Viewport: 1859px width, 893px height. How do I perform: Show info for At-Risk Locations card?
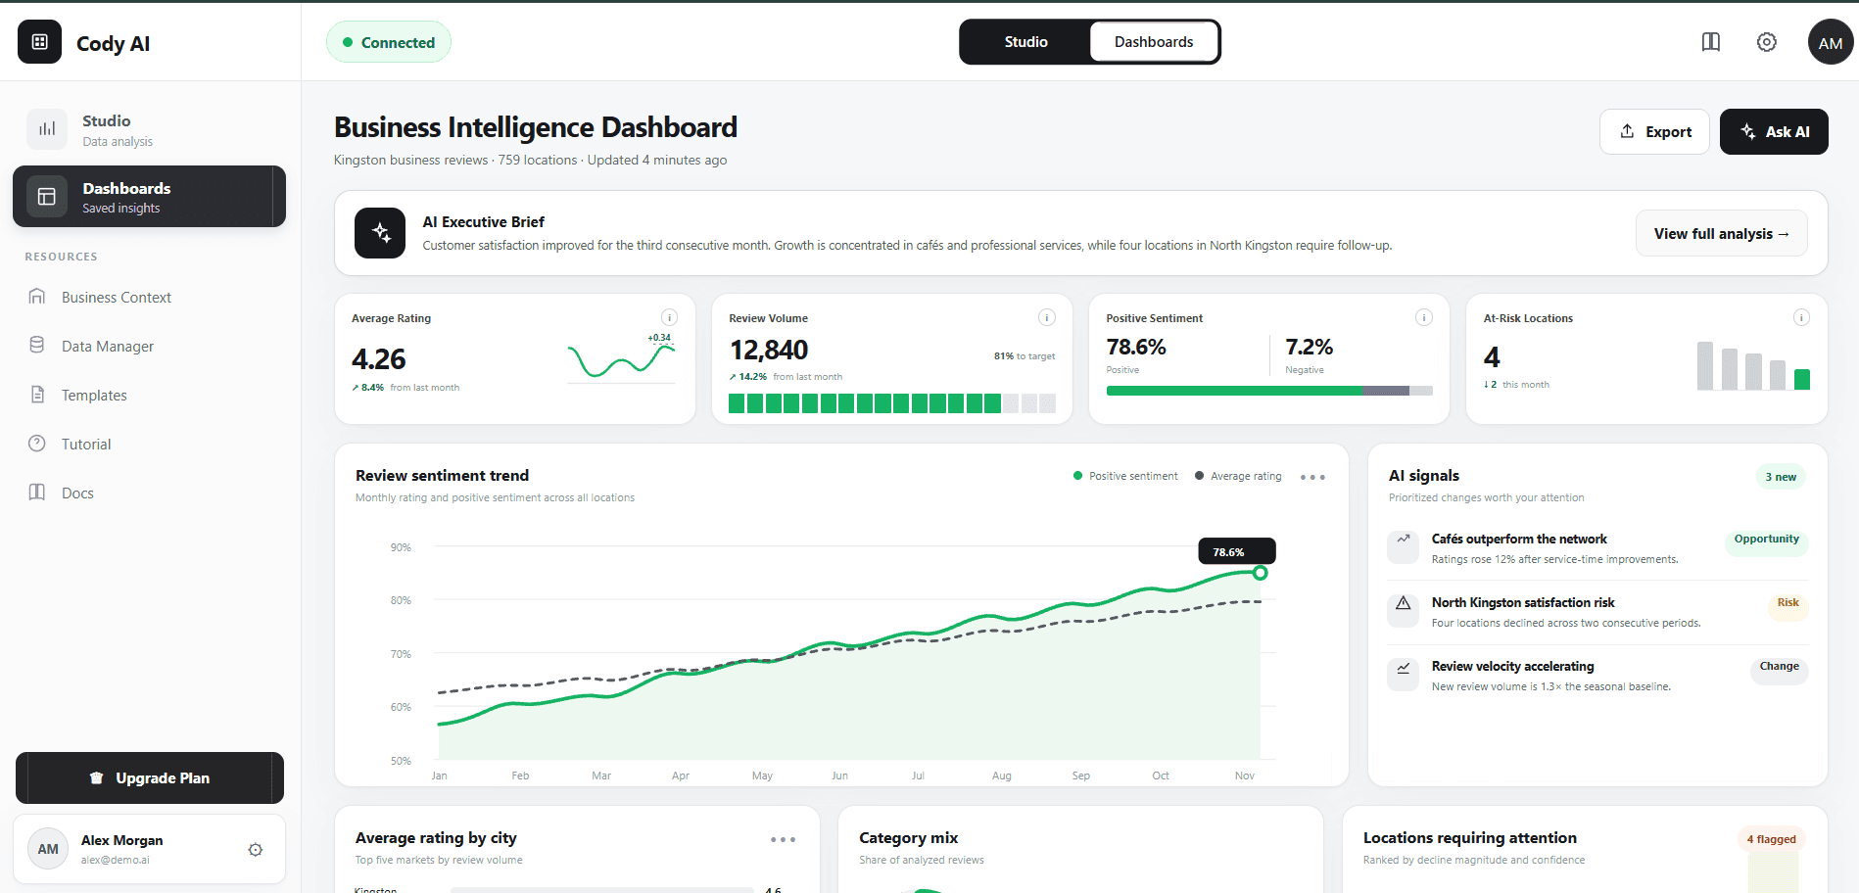point(1801,317)
